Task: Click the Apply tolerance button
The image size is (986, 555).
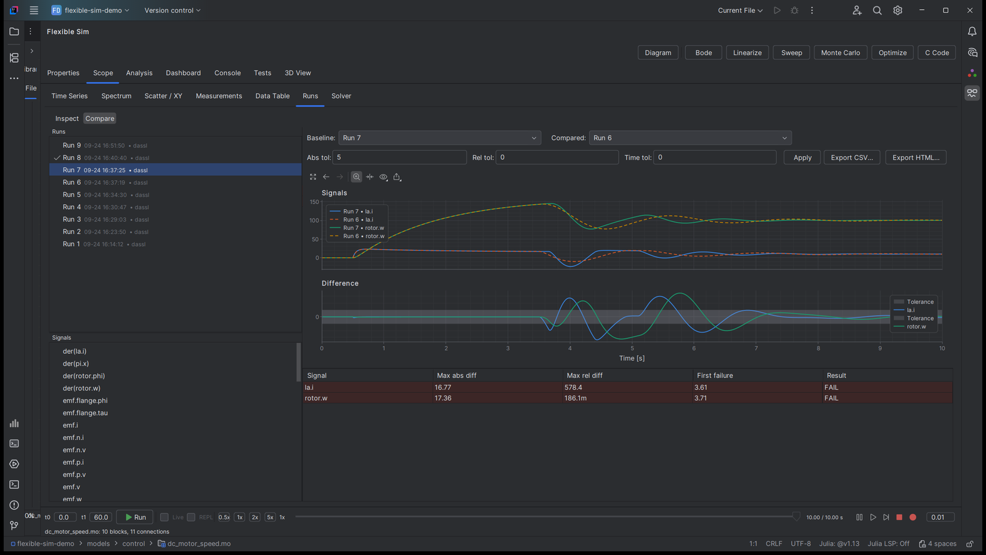Action: (x=802, y=158)
